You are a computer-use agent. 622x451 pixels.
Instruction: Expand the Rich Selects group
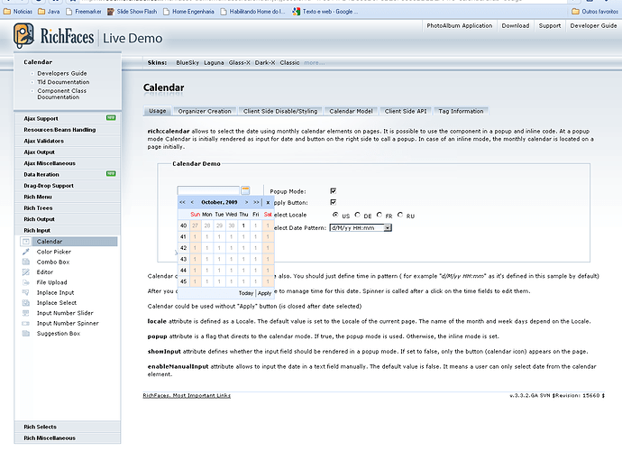tap(68, 427)
